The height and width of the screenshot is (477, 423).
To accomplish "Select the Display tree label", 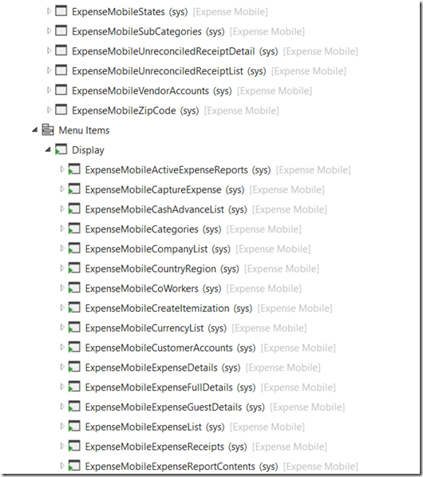I will point(88,150).
